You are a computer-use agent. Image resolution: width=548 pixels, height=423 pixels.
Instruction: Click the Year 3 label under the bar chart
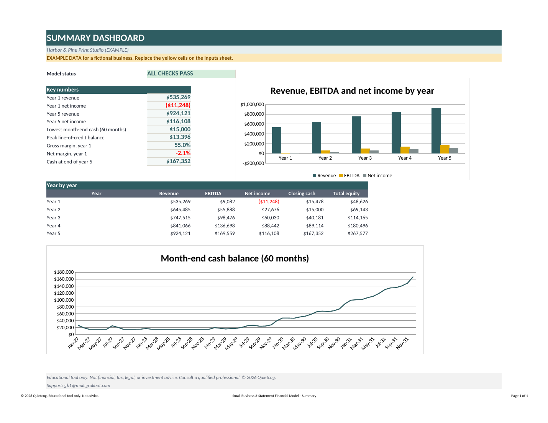point(365,158)
